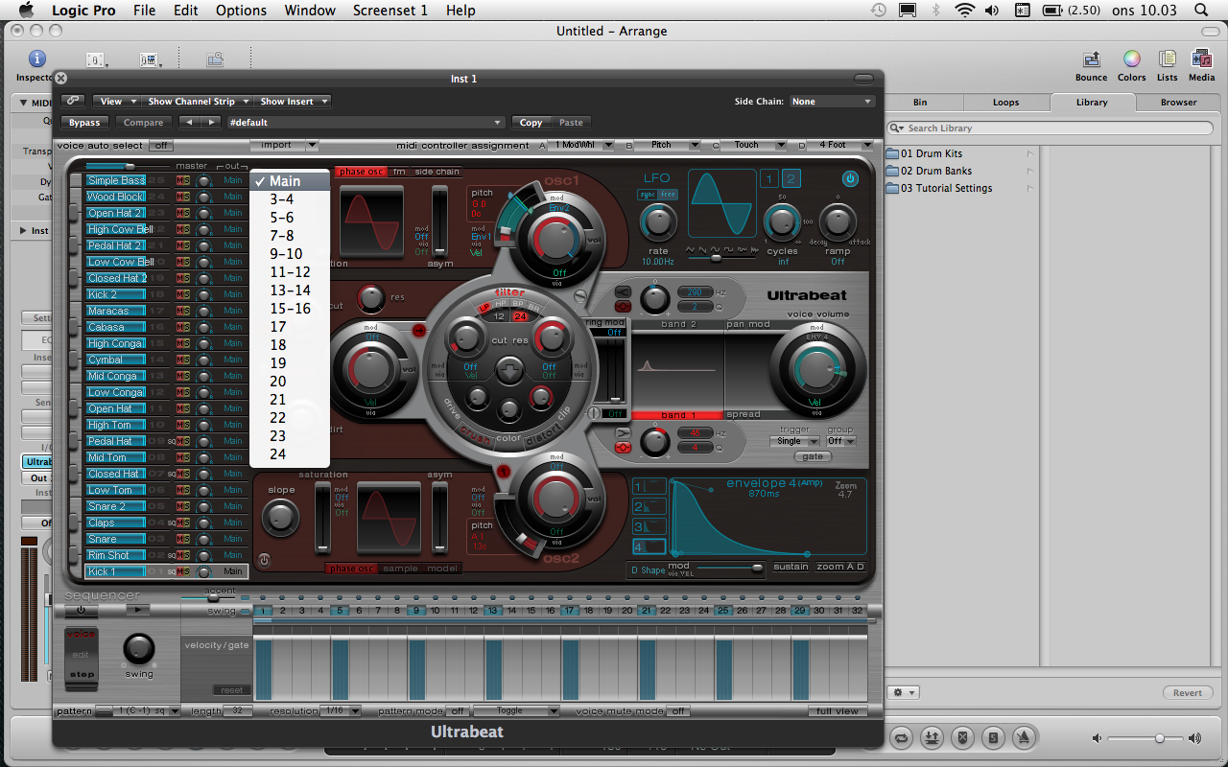Click the full view button

click(838, 711)
